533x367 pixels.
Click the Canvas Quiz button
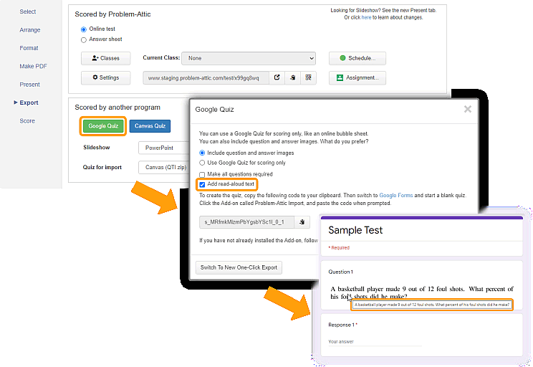tap(150, 126)
